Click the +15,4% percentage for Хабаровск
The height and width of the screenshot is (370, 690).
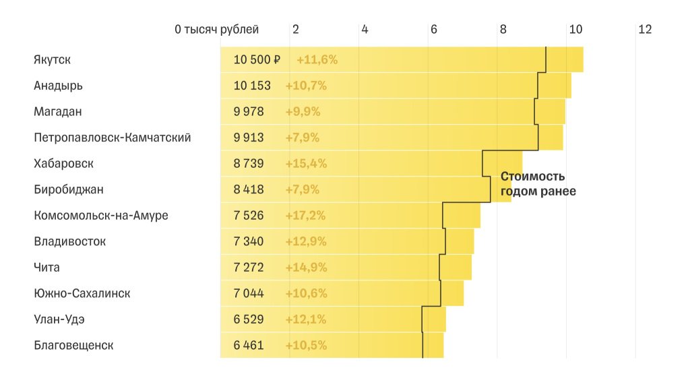point(305,164)
